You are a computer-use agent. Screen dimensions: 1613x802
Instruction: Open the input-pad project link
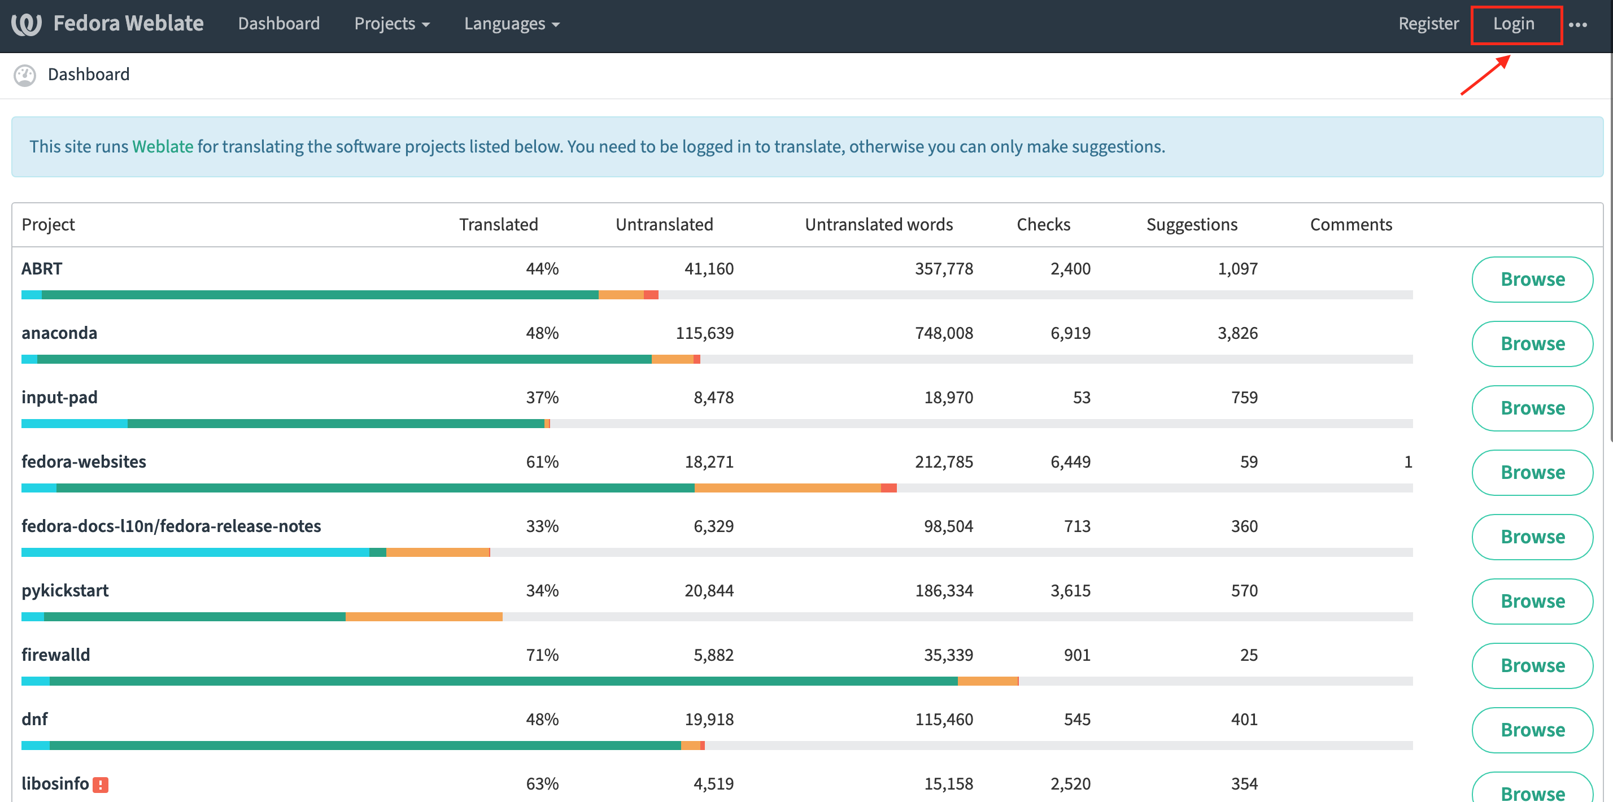click(x=59, y=398)
